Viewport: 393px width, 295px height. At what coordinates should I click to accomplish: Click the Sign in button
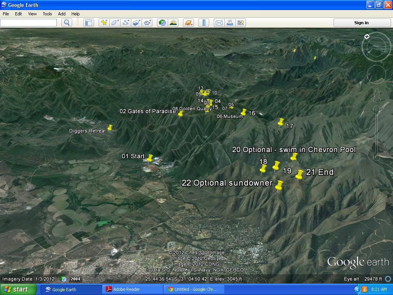[x=362, y=23]
